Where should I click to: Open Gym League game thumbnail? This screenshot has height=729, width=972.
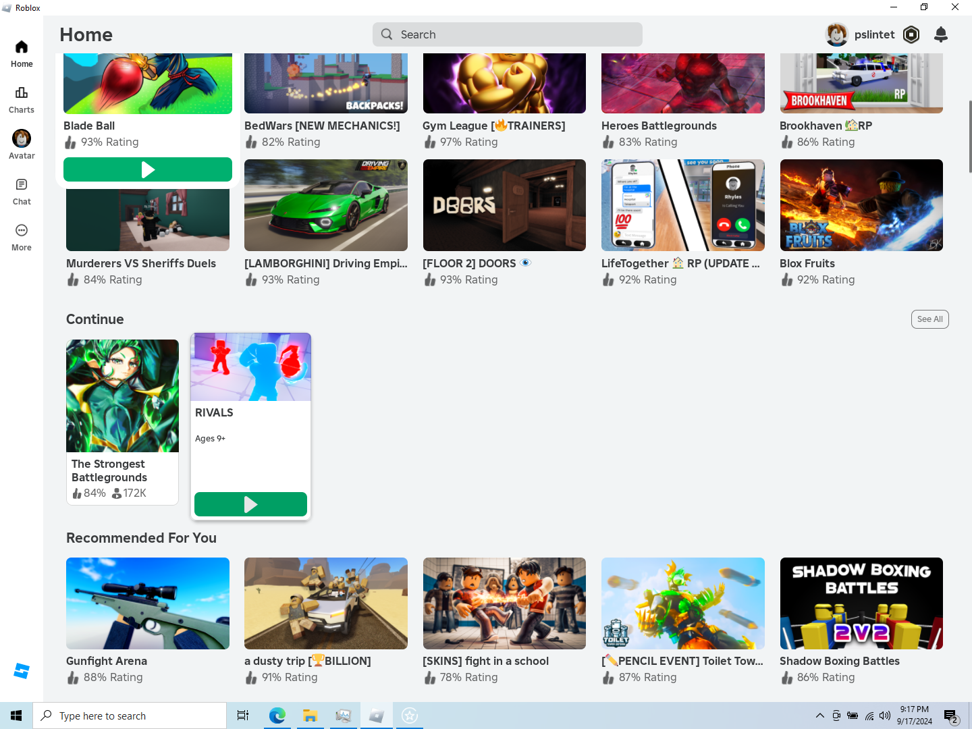(504, 83)
